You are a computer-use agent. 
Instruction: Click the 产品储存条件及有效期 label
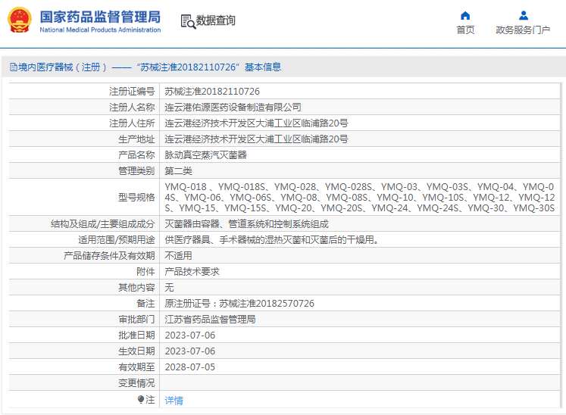click(x=109, y=256)
